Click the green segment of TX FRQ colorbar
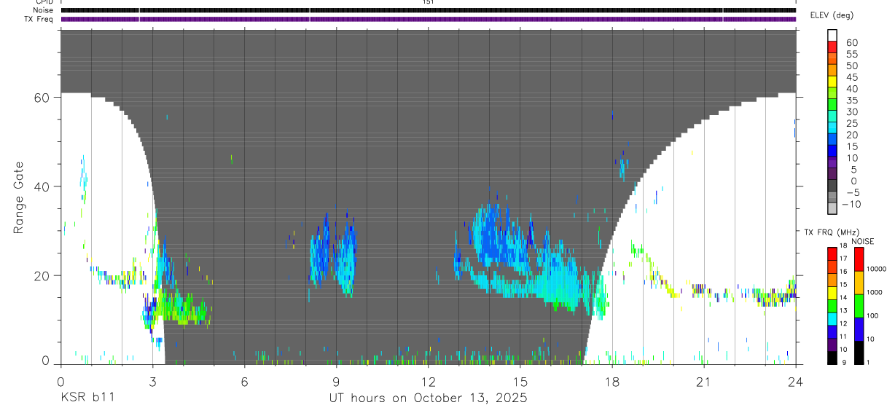The image size is (895, 413). (x=832, y=306)
